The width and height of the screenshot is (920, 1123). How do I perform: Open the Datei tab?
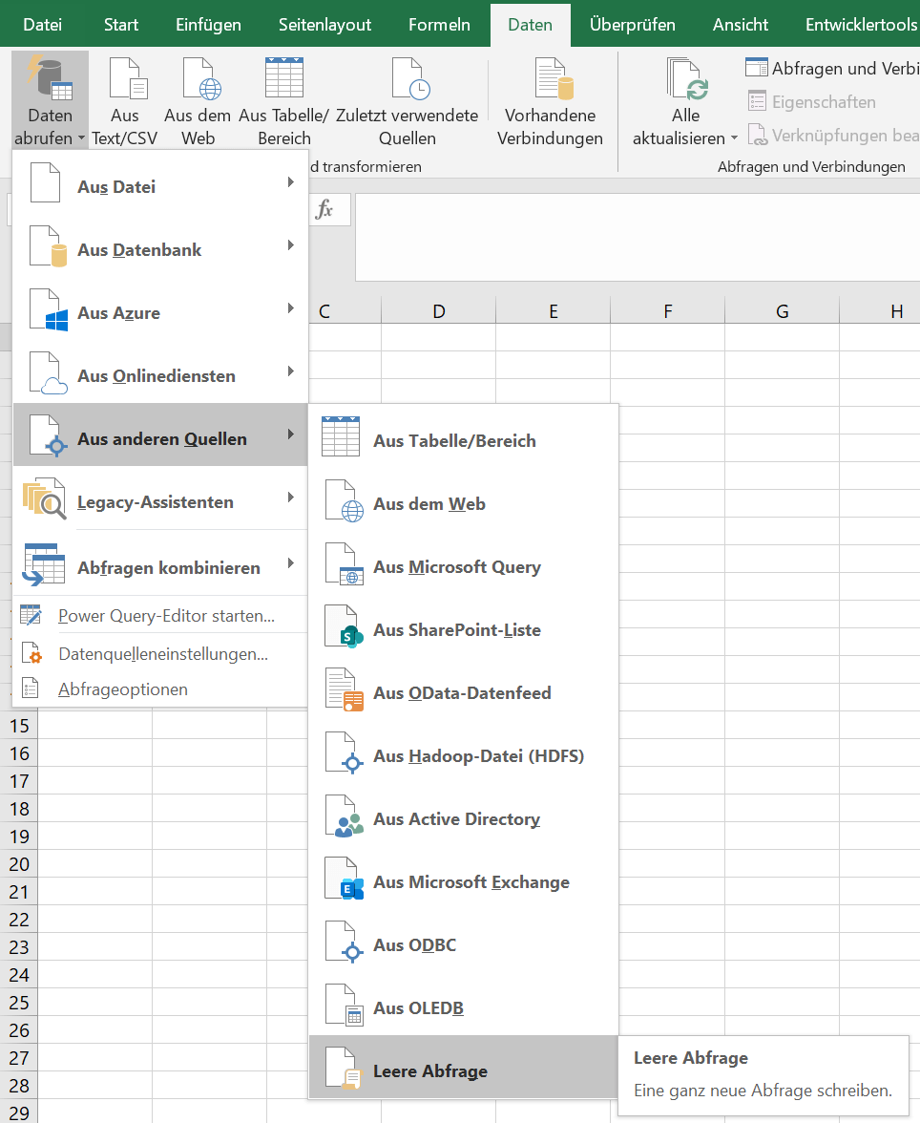42,25
